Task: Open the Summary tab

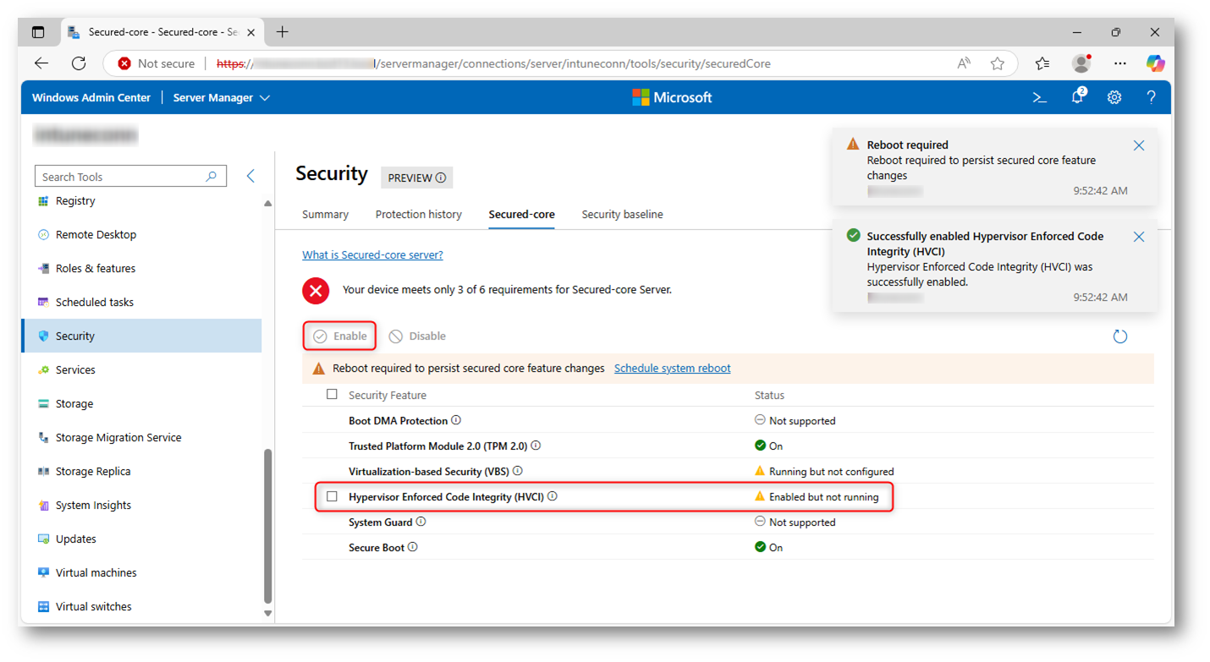Action: click(x=325, y=215)
